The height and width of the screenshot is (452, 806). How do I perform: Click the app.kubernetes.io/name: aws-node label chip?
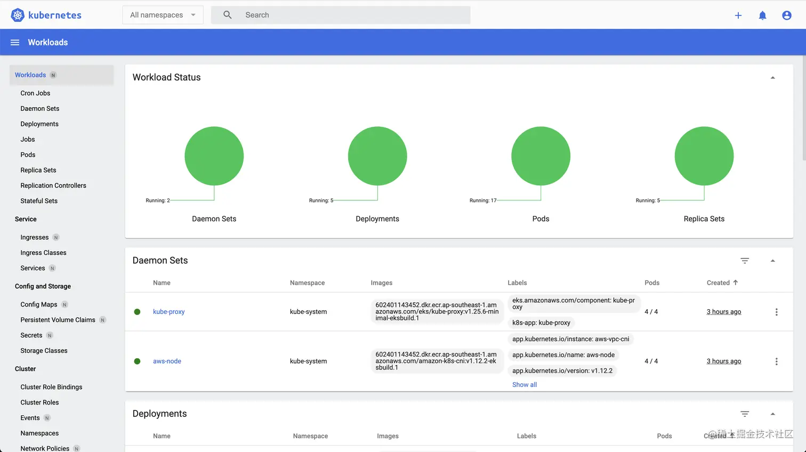point(563,355)
